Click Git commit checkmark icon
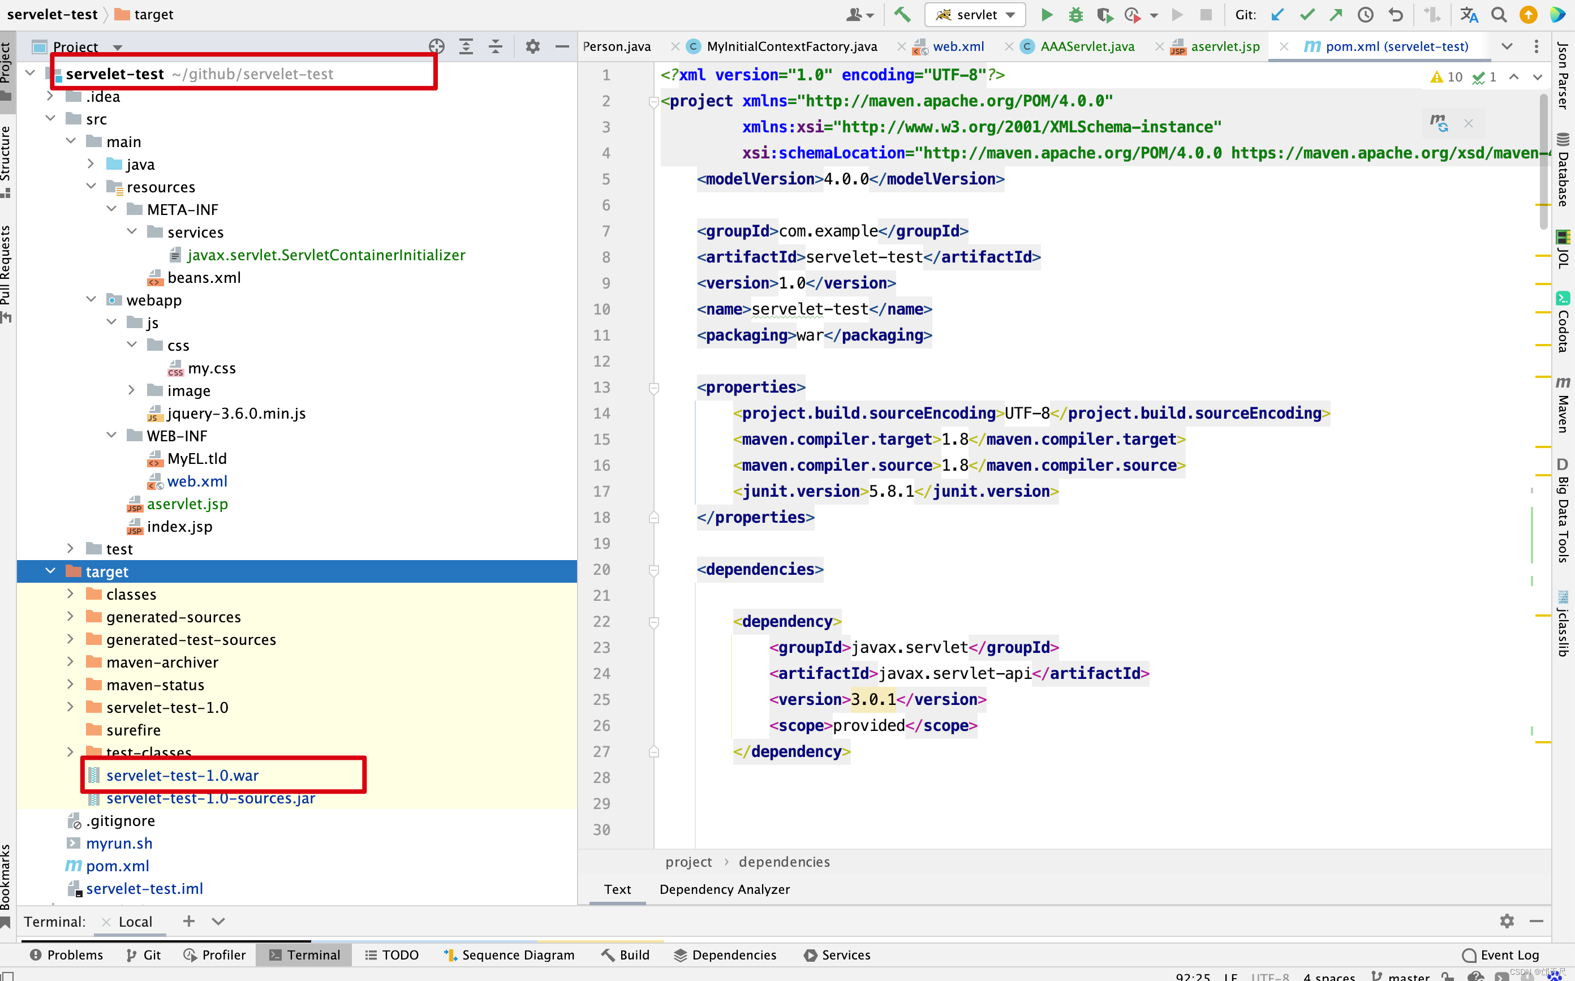Screen dimensions: 1575x981 [1307, 15]
